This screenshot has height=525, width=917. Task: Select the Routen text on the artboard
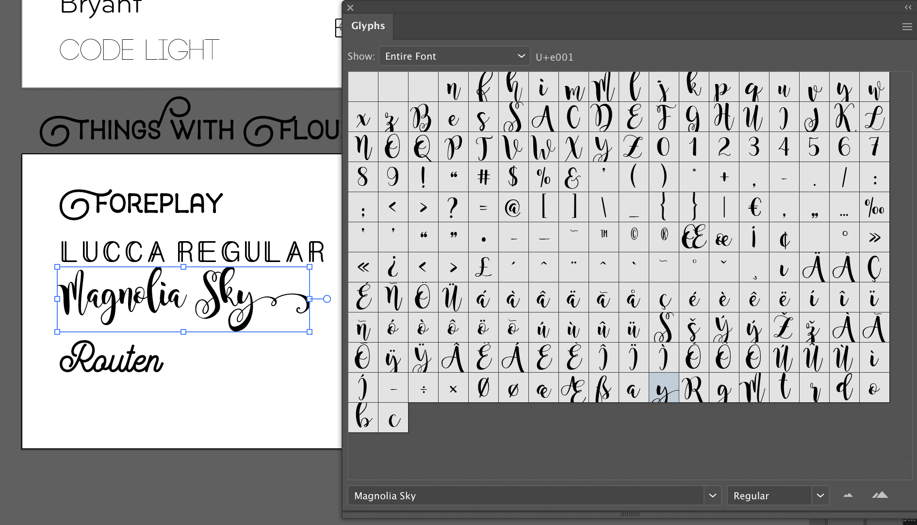[x=112, y=358]
